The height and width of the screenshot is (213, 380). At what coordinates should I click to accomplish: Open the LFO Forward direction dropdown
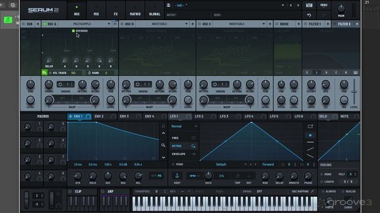pyautogui.click(x=268, y=164)
